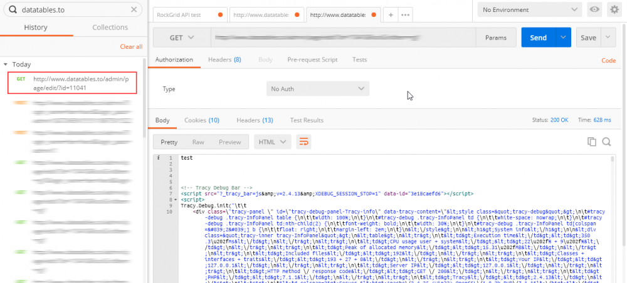Open the GET method dropdown

click(x=182, y=38)
